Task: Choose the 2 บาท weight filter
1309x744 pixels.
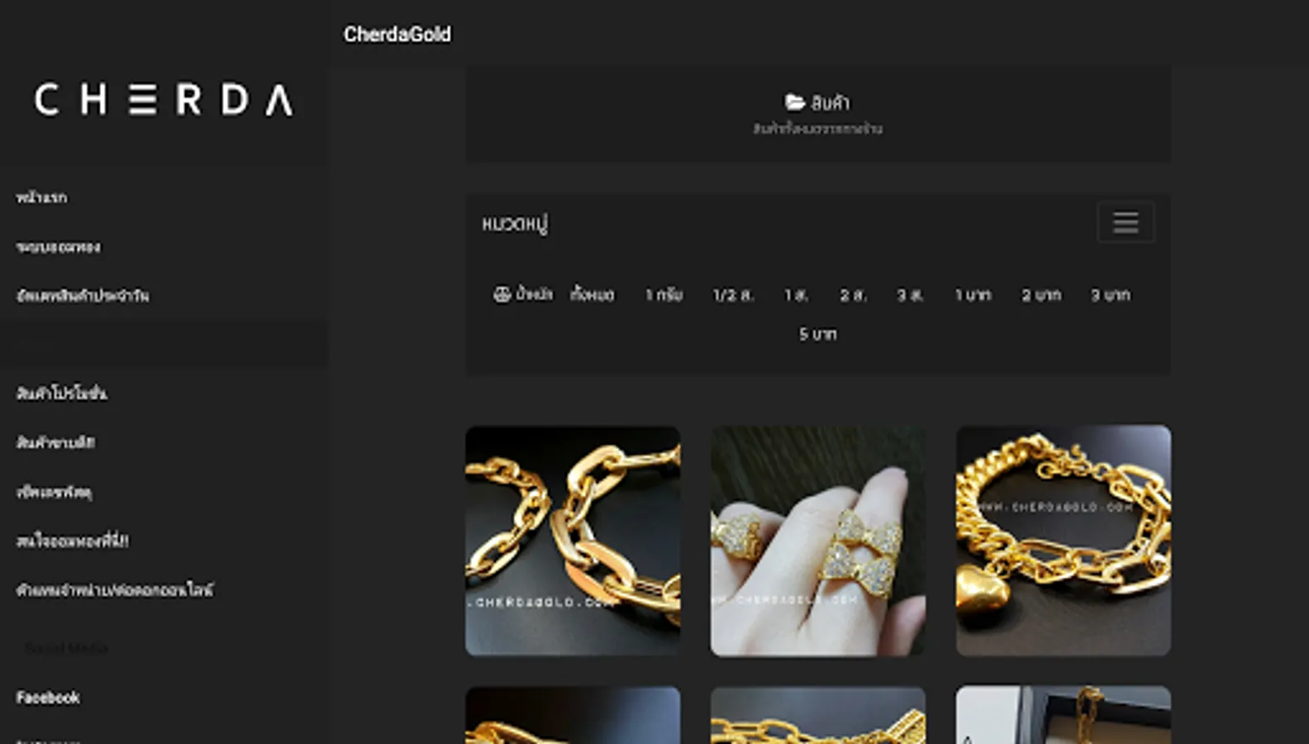Action: pyautogui.click(x=1040, y=294)
